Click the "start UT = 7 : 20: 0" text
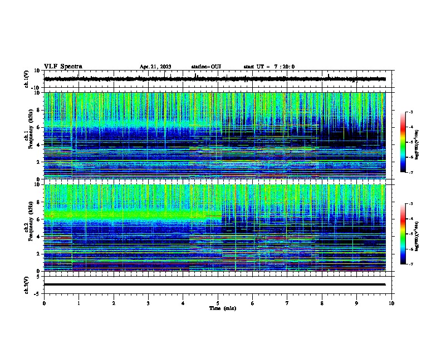The height and width of the screenshot is (340, 441). pyautogui.click(x=269, y=67)
